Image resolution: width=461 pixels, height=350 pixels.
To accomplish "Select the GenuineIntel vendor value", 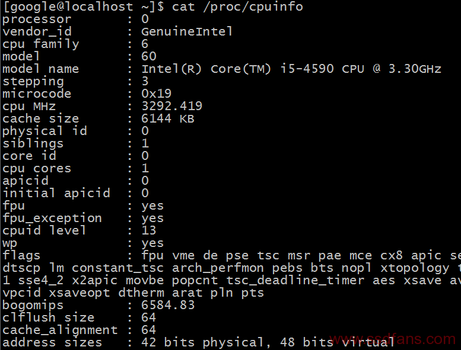I will 187,31.
